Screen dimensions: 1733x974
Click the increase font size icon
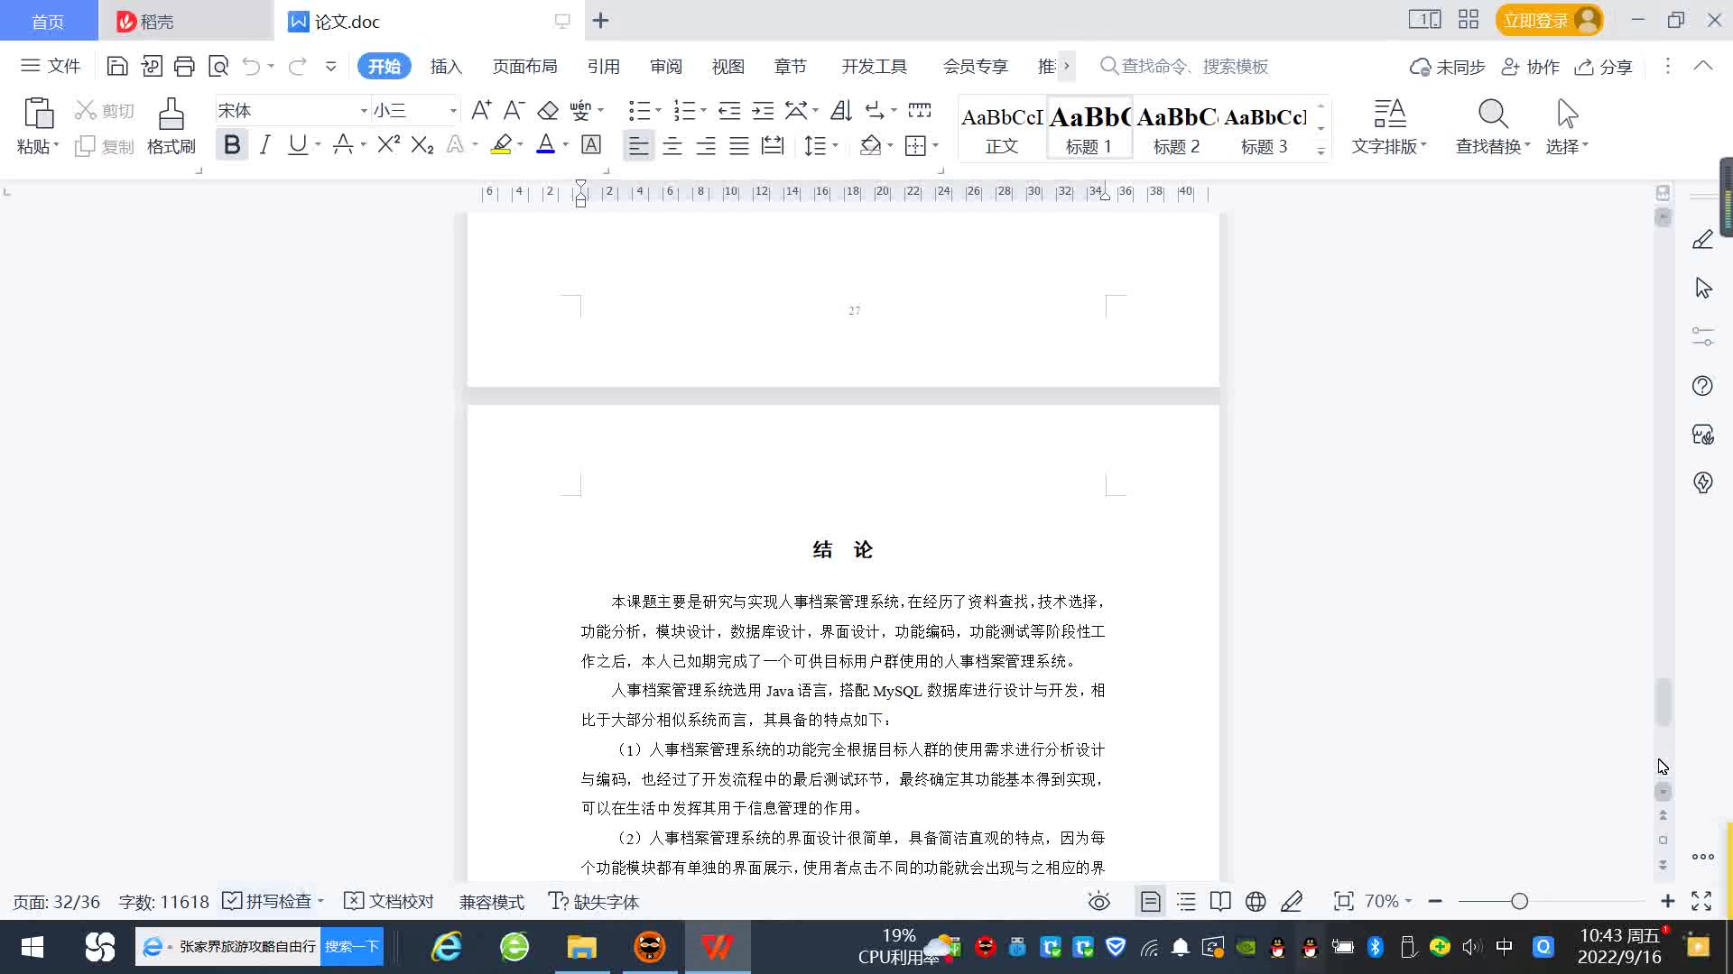(x=481, y=111)
